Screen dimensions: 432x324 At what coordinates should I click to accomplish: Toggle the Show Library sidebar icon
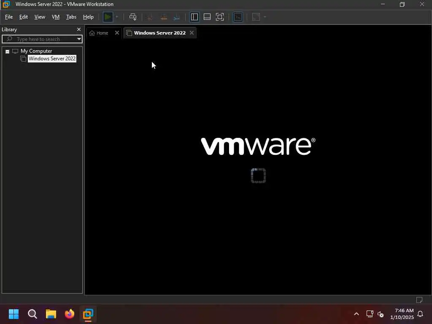click(x=194, y=17)
